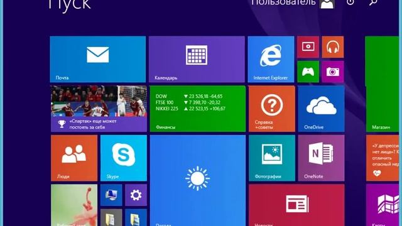Launch the OneNote tile
Image resolution: width=402 pixels, height=226 pixels.
pyautogui.click(x=321, y=158)
